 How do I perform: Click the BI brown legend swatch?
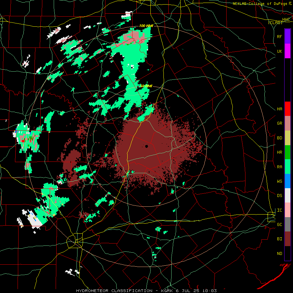point(287,239)
